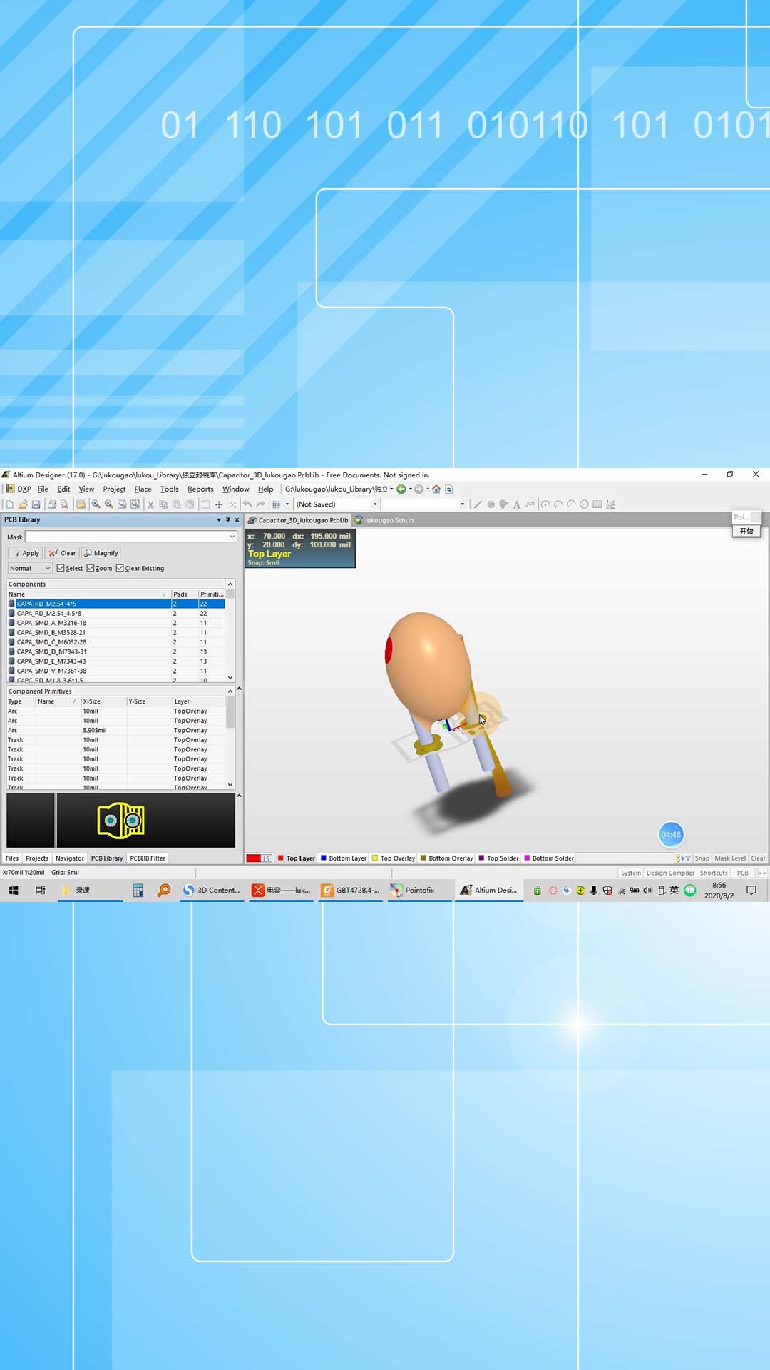This screenshot has height=1370, width=770.
Task: Toggle the Clear Existing checkbox
Action: point(120,568)
